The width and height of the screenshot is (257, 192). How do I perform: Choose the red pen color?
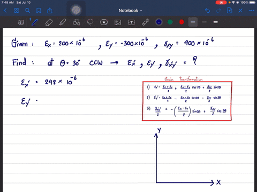point(182,22)
